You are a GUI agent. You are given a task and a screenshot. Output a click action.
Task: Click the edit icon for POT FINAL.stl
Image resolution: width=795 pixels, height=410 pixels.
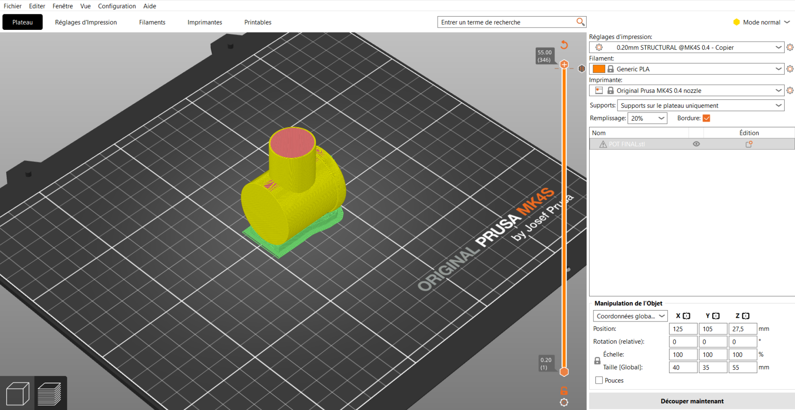[x=749, y=144]
